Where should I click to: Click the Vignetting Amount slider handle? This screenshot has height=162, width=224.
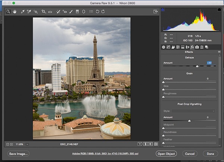pyautogui.click(x=189, y=121)
